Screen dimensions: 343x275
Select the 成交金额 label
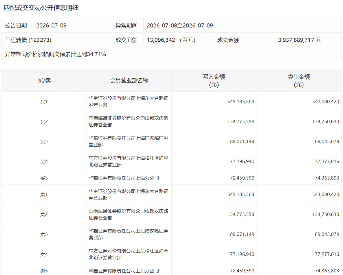click(x=228, y=40)
